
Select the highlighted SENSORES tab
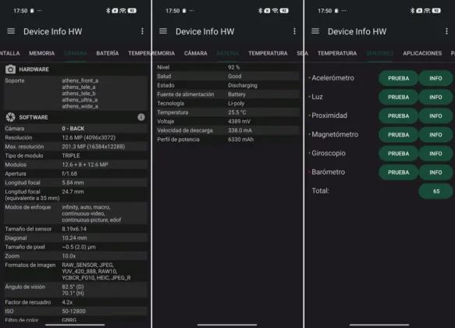pos(379,53)
